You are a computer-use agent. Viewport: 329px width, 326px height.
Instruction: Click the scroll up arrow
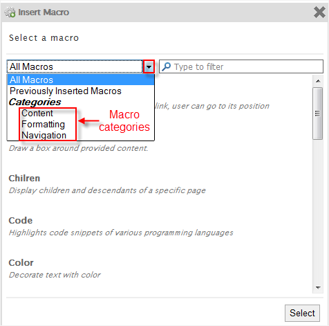[x=318, y=81]
